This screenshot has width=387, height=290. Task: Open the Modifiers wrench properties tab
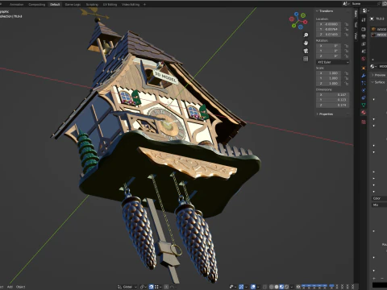364,76
